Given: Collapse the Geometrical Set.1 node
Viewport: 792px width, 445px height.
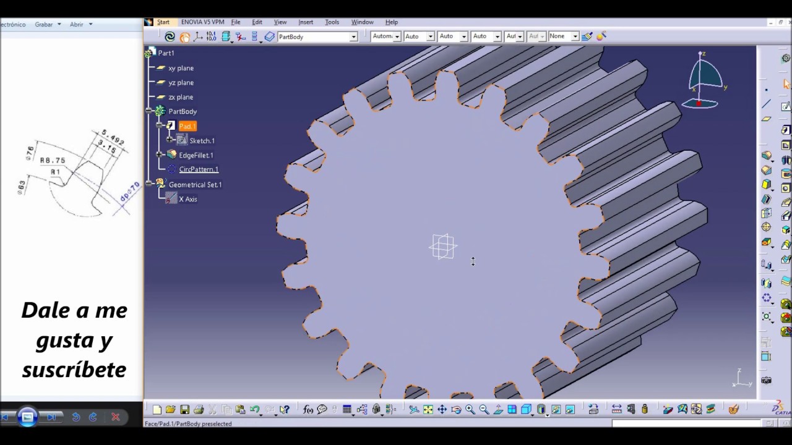Looking at the screenshot, I should click(x=149, y=183).
